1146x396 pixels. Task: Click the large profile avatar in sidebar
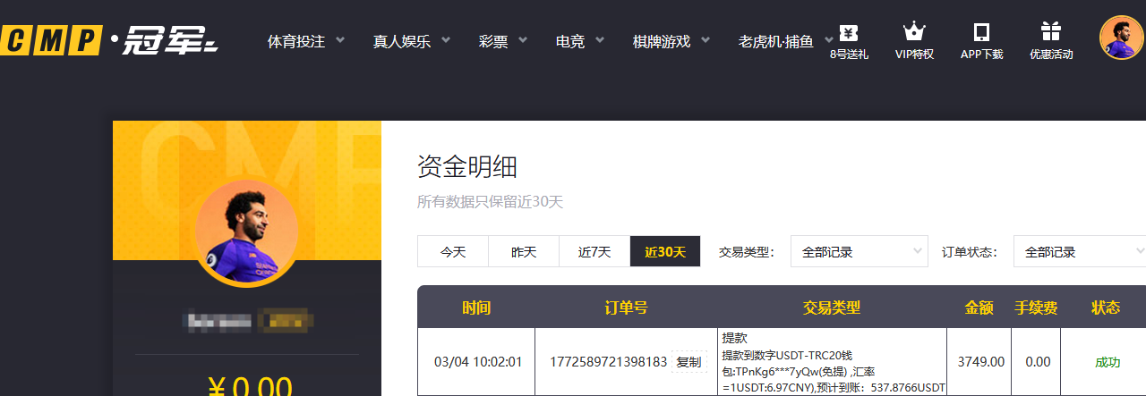pos(246,232)
